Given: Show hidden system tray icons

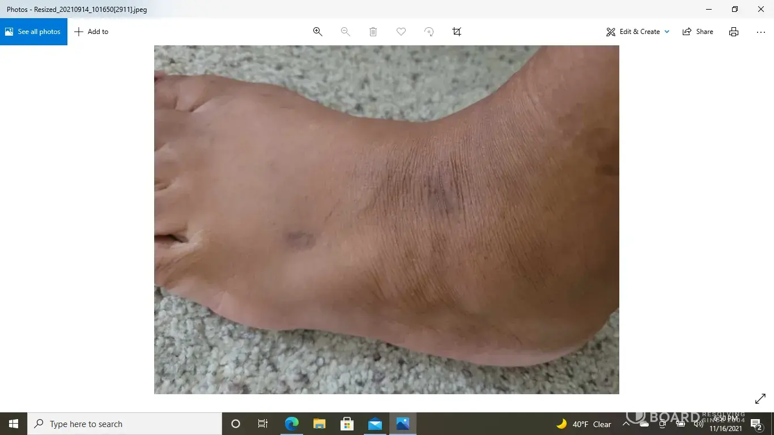Looking at the screenshot, I should [x=626, y=424].
